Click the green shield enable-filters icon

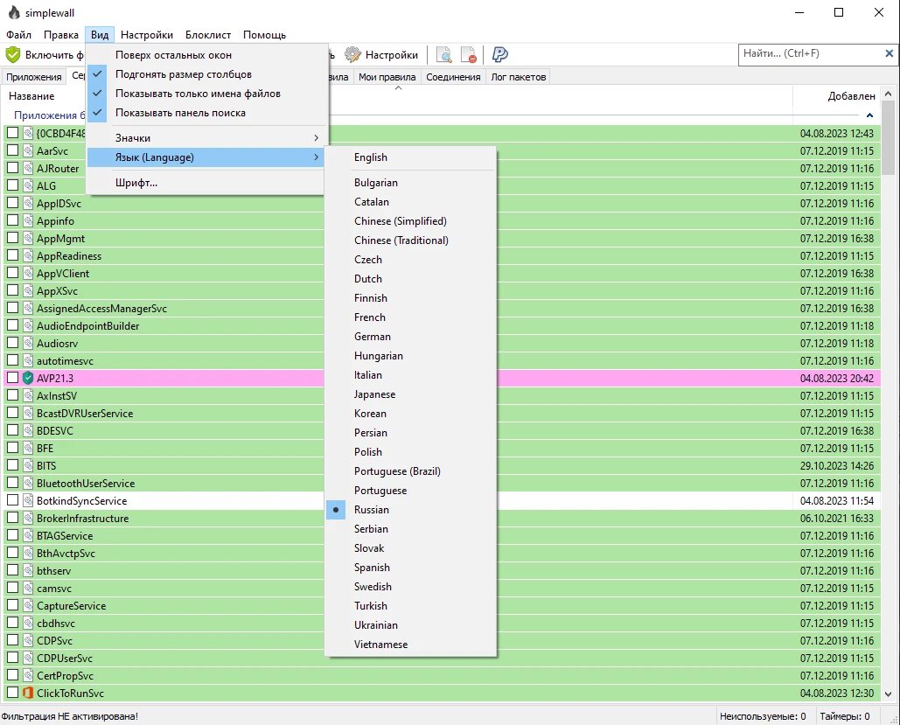tap(13, 55)
